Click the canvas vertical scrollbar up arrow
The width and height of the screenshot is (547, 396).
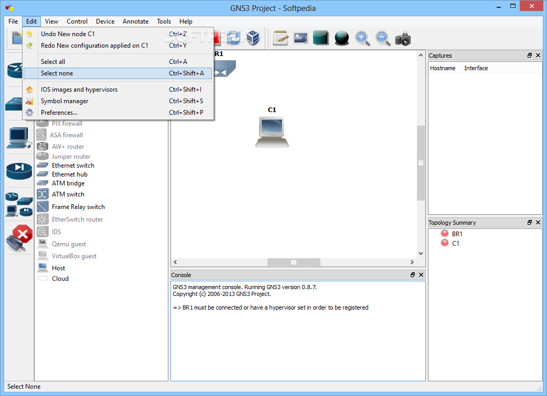click(421, 55)
